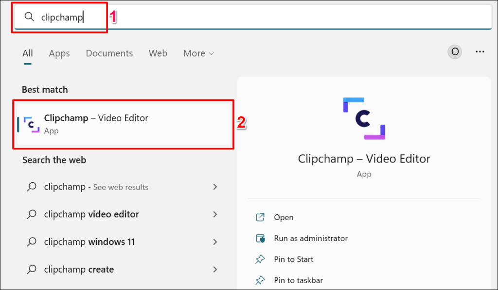Open clipchamp See web results suggestion
Viewport: 498px width, 290px height.
click(x=122, y=187)
